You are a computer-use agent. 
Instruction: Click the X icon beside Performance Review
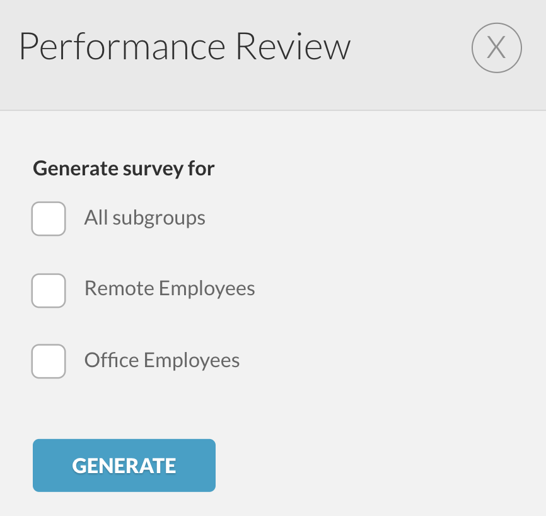(x=497, y=48)
